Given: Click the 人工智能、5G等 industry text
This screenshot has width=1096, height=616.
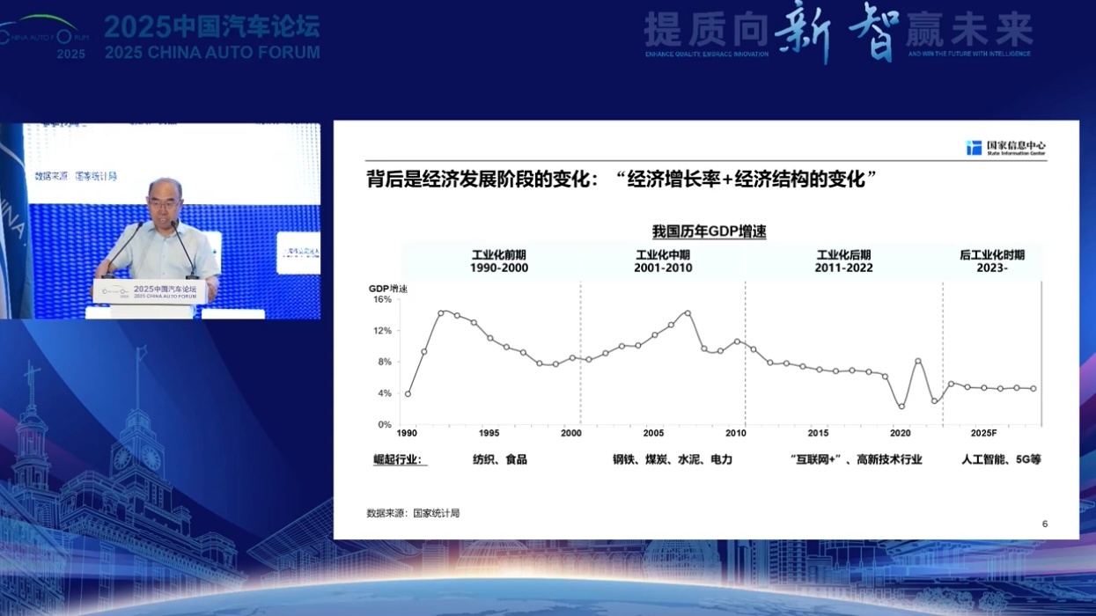Looking at the screenshot, I should [1000, 459].
